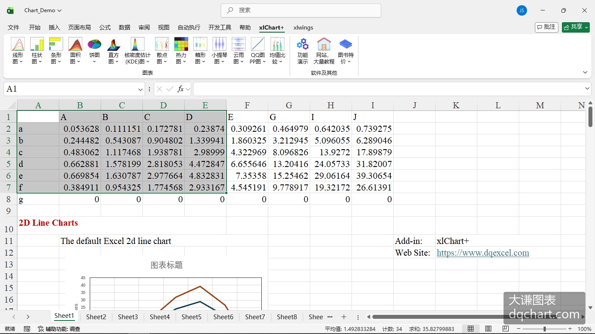Open the 共享 share dropdown
595x334 pixels.
576,27
